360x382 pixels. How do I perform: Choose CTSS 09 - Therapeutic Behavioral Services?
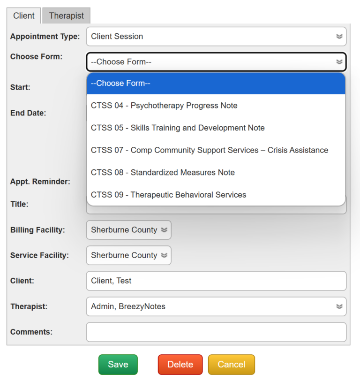point(216,195)
